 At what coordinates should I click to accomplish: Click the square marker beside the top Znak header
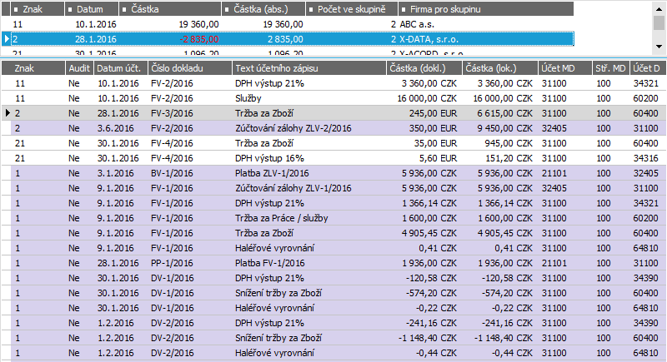click(16, 9)
